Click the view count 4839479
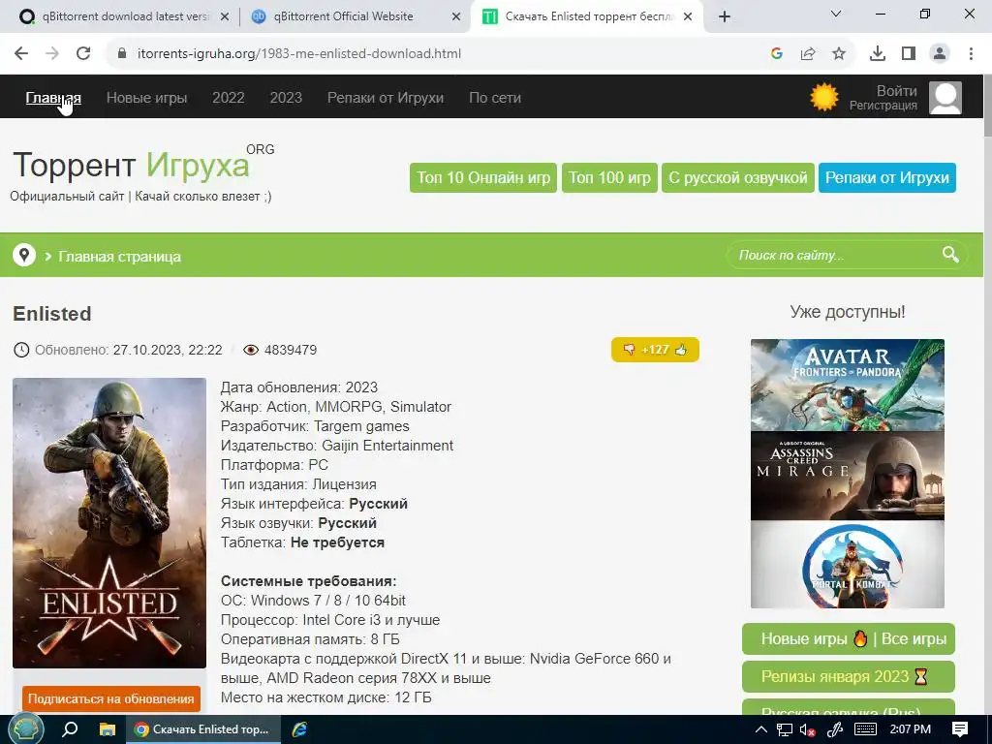The image size is (992, 744). (291, 350)
